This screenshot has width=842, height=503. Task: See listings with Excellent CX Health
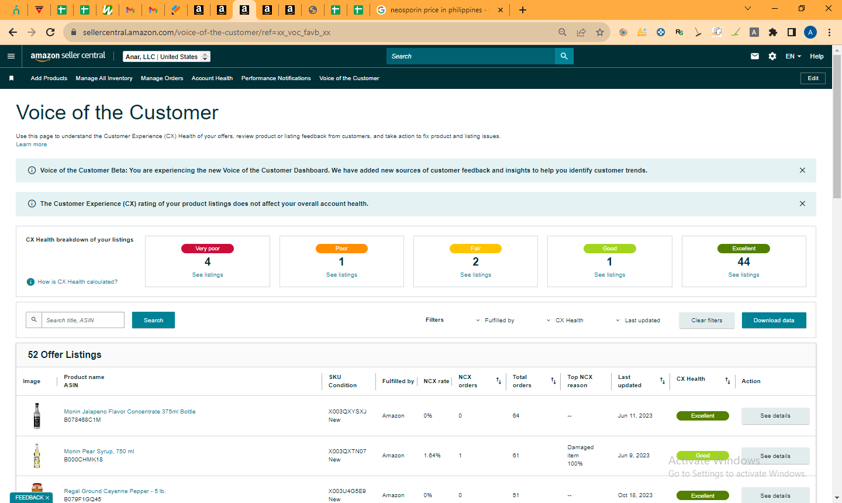pos(744,275)
